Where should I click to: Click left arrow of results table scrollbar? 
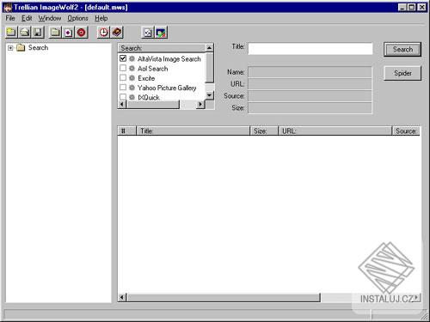(122, 298)
